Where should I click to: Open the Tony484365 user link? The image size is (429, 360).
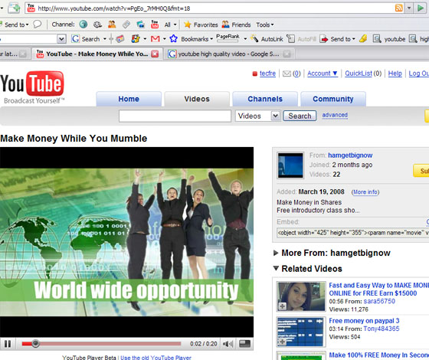coord(382,329)
